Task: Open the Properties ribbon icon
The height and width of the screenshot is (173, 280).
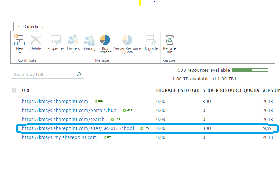Action: (56, 39)
